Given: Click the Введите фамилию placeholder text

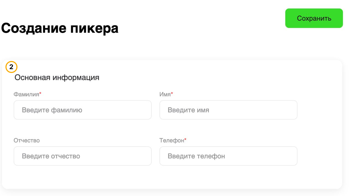Looking at the screenshot, I should tap(52, 110).
